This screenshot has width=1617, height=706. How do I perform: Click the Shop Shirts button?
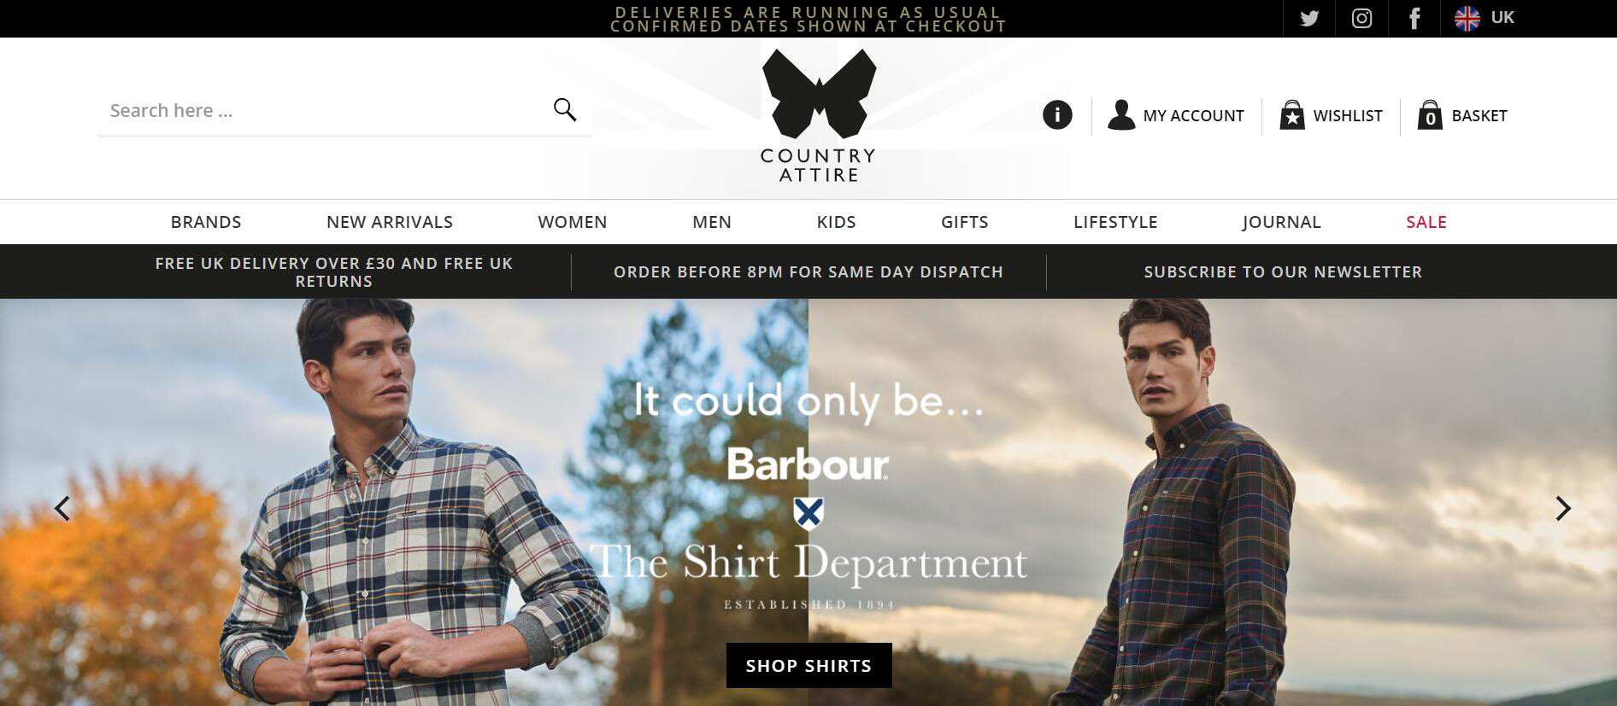pos(808,666)
